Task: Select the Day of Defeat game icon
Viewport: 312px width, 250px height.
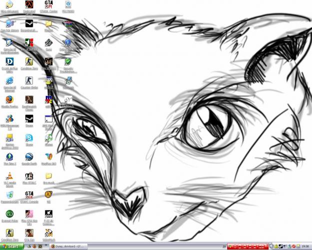Action: 29,42
